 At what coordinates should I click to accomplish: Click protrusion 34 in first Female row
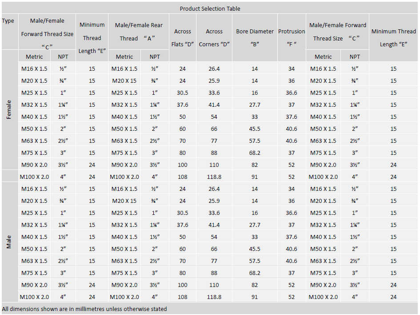(x=292, y=69)
